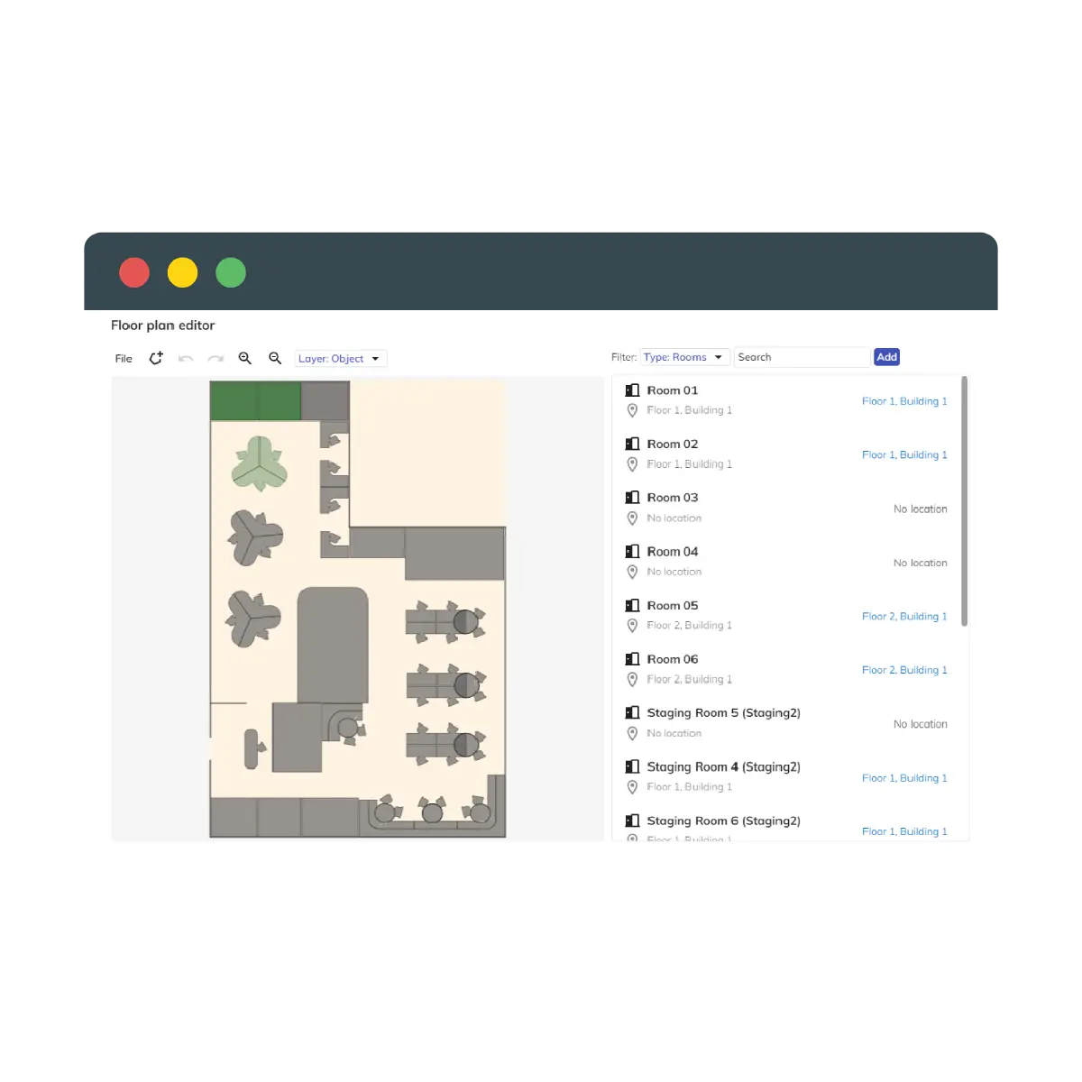1082x1082 pixels.
Task: Click the door icon next to Room 01
Action: pyautogui.click(x=632, y=390)
